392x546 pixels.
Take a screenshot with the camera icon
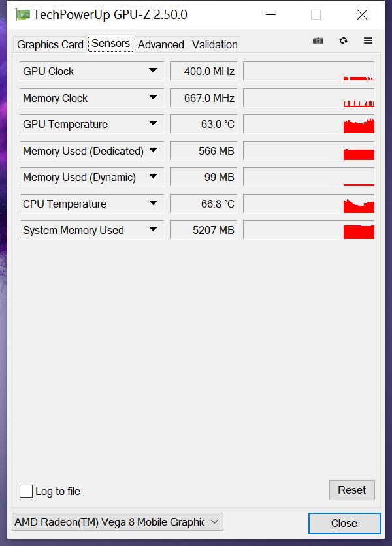[x=318, y=40]
